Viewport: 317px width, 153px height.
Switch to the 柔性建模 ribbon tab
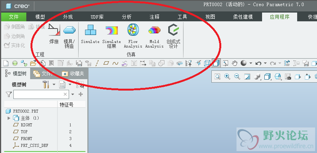pyautogui.click(x=243, y=17)
